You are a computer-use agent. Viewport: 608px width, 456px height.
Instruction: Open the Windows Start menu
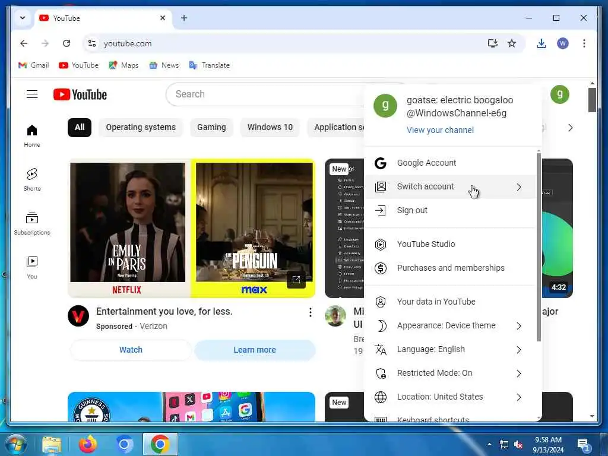point(16,444)
